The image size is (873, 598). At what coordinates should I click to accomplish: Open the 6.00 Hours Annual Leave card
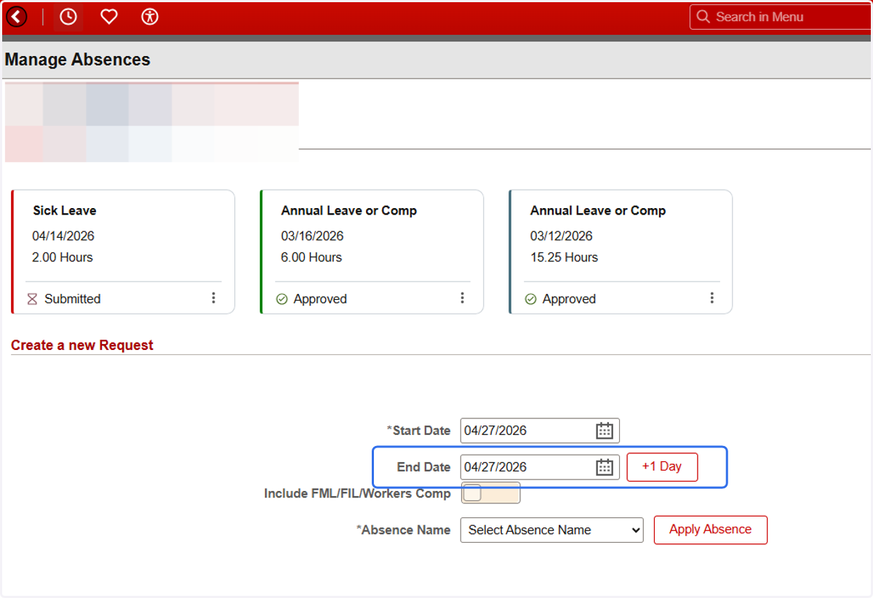click(x=372, y=252)
